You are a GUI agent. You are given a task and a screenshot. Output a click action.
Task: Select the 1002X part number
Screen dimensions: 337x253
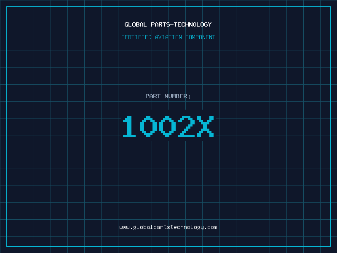pyautogui.click(x=168, y=126)
